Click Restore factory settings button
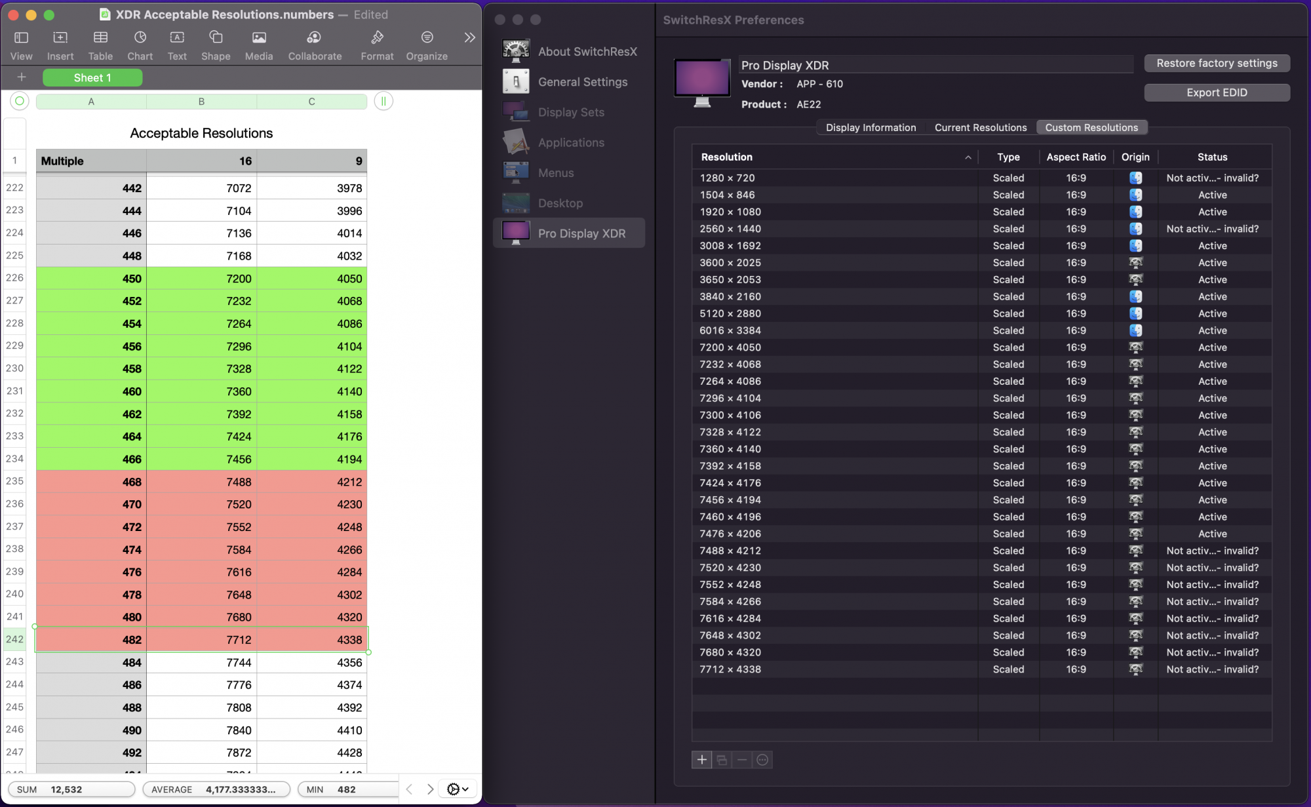Image resolution: width=1311 pixels, height=807 pixels. point(1217,64)
